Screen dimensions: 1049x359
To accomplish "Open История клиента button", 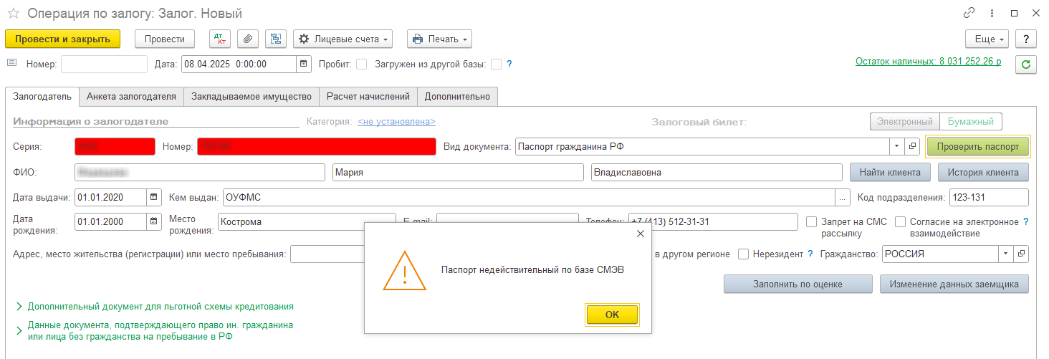I will 982,172.
